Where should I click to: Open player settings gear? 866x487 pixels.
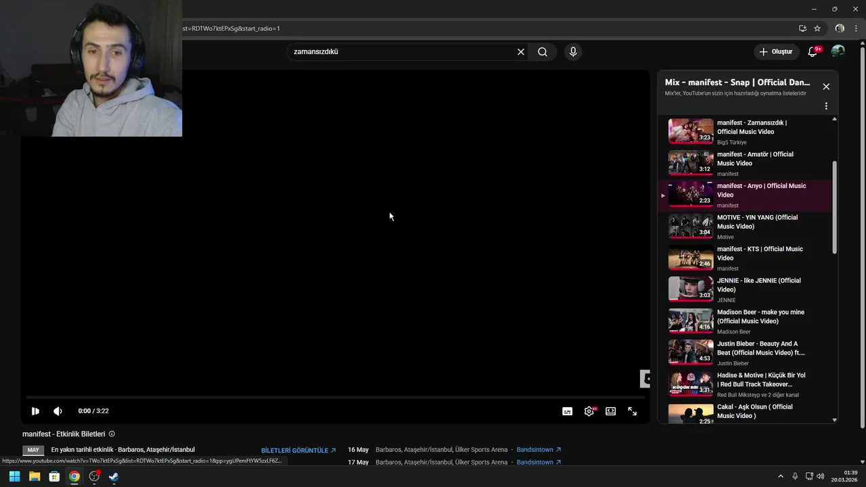[589, 411]
